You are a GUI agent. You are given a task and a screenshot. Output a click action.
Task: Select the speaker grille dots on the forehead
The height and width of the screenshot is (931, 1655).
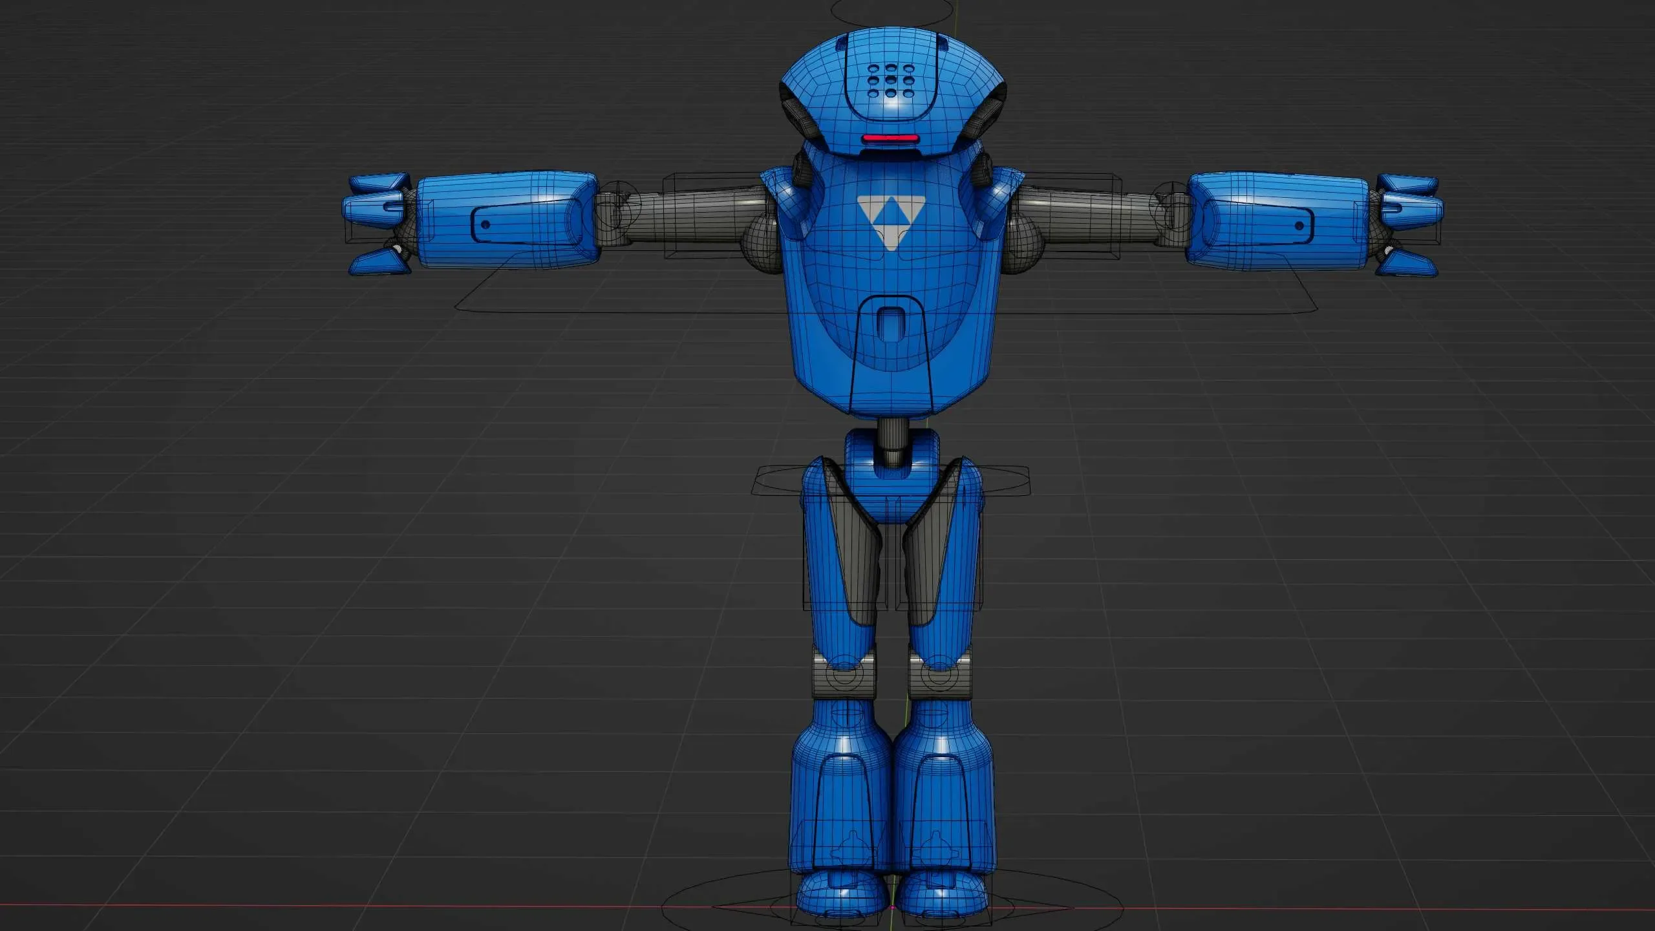(x=891, y=79)
